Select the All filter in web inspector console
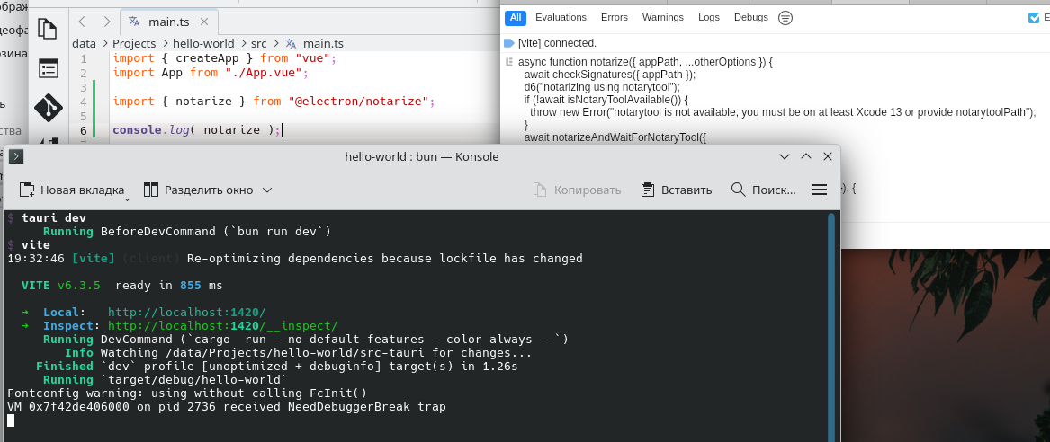The width and height of the screenshot is (1050, 442). (516, 17)
